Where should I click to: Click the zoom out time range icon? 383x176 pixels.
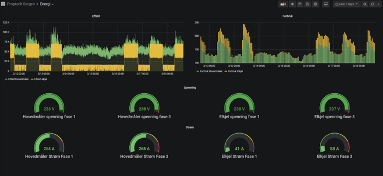365,4
